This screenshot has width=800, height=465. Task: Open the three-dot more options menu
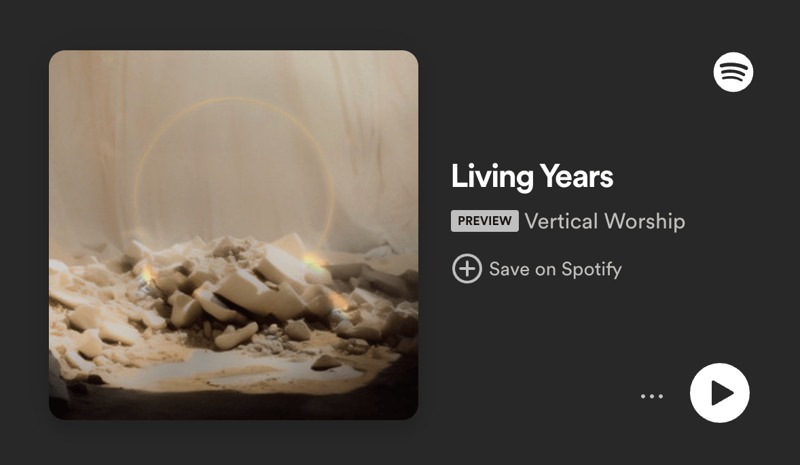click(651, 396)
